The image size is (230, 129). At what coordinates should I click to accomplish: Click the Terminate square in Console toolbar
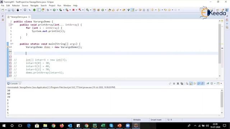[174, 83]
